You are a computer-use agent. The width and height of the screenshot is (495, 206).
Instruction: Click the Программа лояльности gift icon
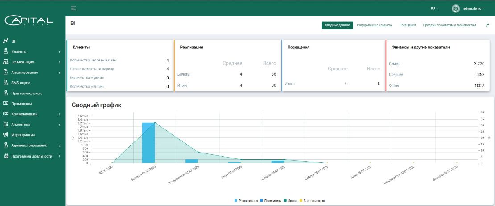6,156
